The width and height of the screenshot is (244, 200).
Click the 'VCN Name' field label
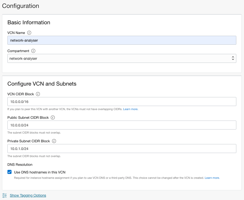tap(16, 33)
